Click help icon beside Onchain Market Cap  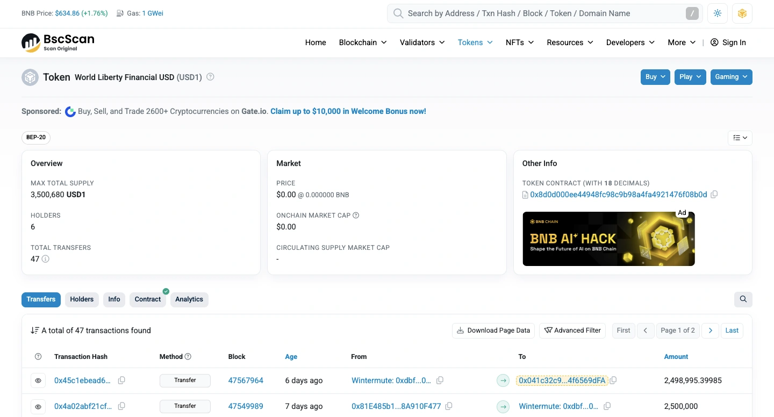tap(356, 215)
